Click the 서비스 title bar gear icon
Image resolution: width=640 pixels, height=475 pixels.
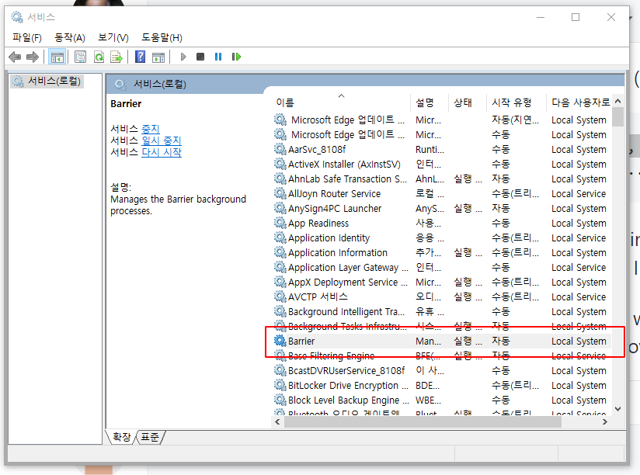17,17
